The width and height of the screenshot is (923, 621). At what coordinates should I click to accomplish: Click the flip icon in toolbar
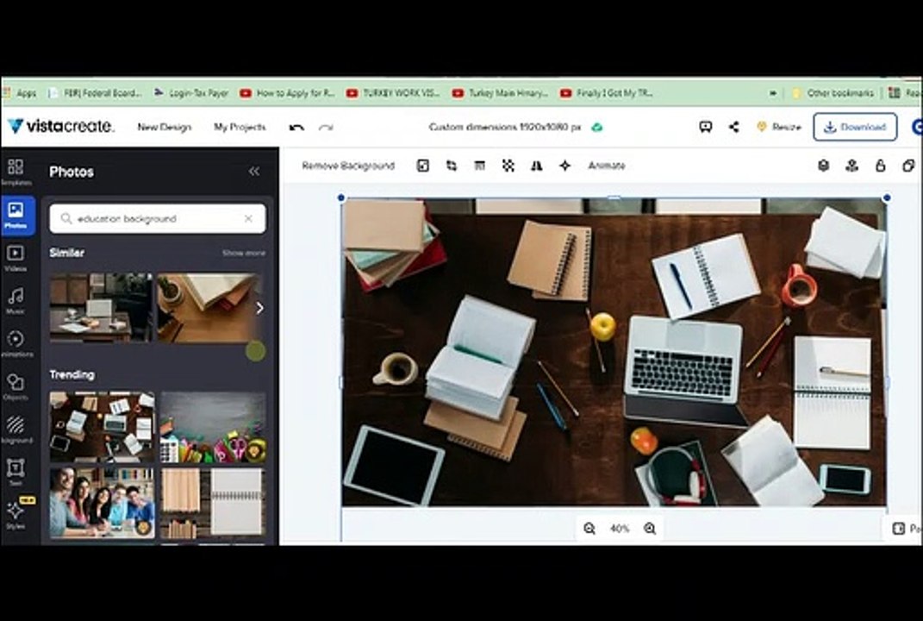tap(536, 166)
